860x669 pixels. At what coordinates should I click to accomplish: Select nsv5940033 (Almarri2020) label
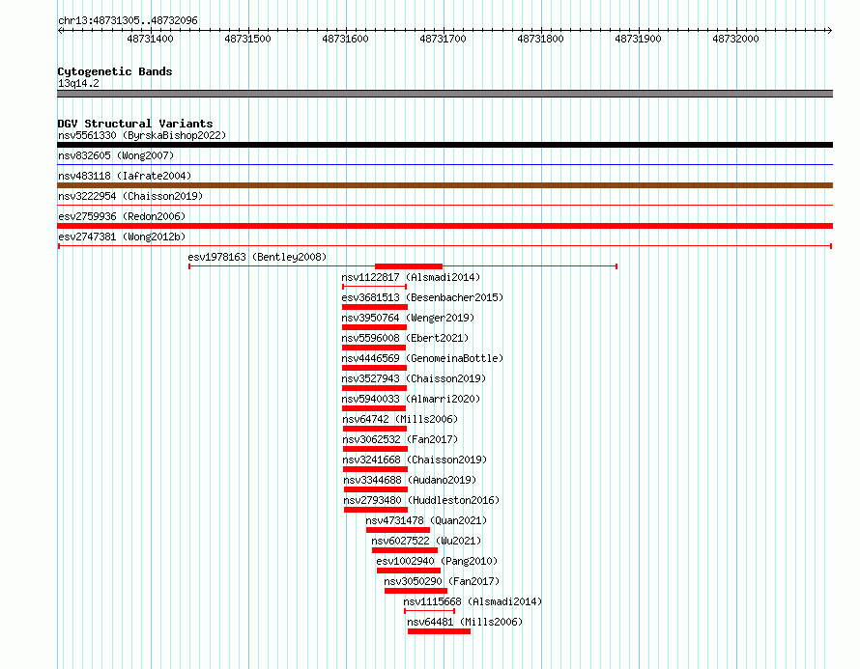click(411, 399)
